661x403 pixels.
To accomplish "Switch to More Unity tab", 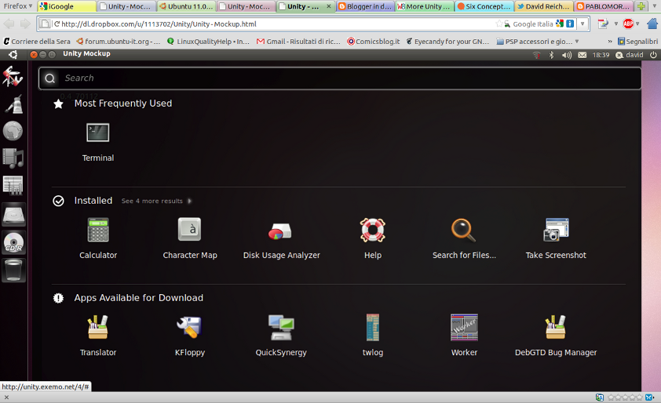I will tap(425, 6).
